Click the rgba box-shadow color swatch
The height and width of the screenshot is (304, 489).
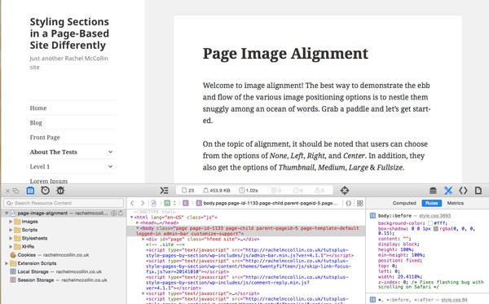pos(436,229)
